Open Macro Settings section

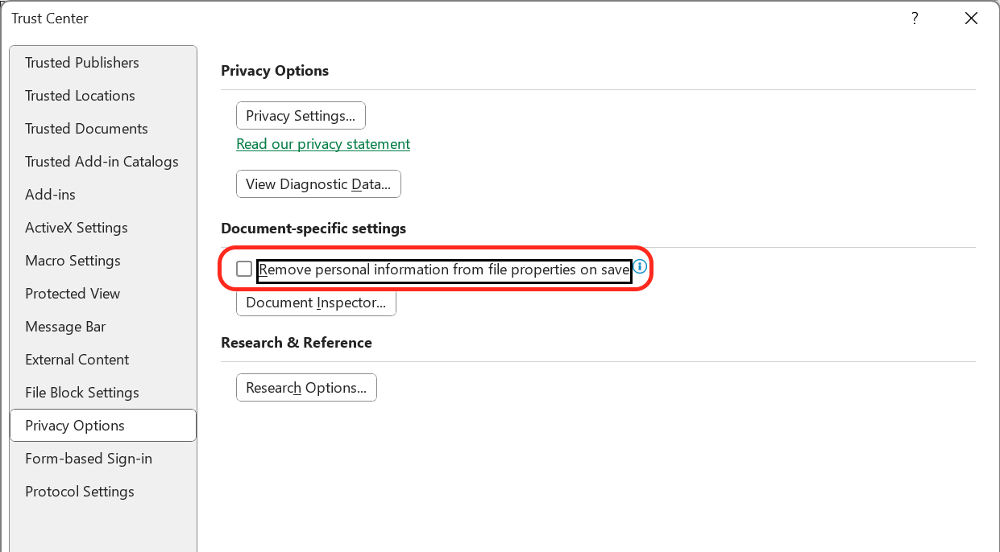73,261
